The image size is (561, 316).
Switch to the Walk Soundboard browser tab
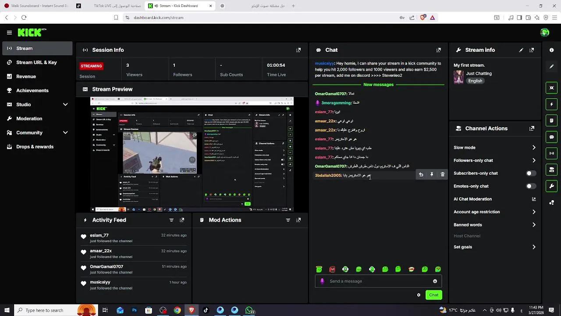36,6
